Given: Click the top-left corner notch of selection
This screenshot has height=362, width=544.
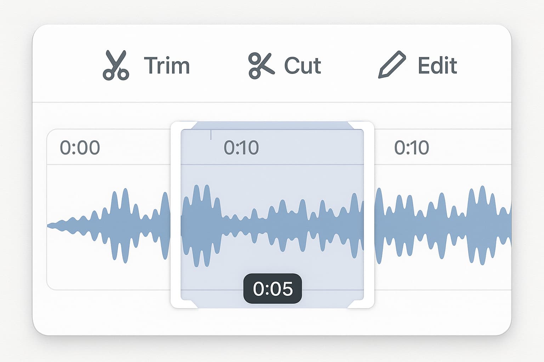Looking at the screenshot, I should point(193,126).
